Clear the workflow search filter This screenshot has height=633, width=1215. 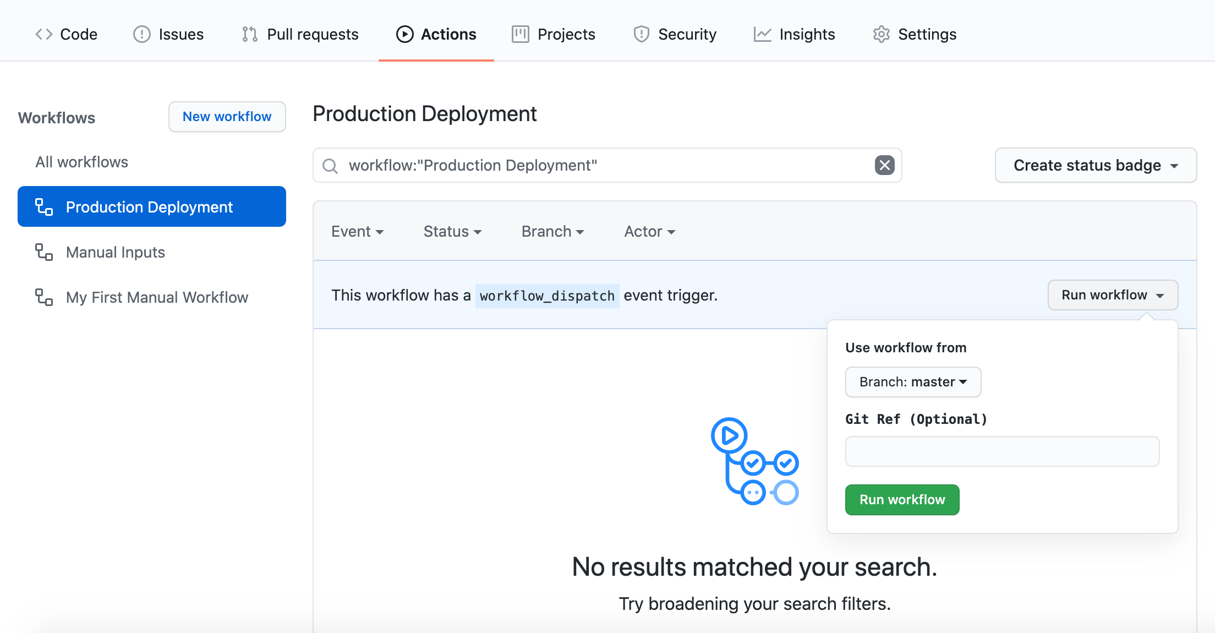[x=884, y=165]
